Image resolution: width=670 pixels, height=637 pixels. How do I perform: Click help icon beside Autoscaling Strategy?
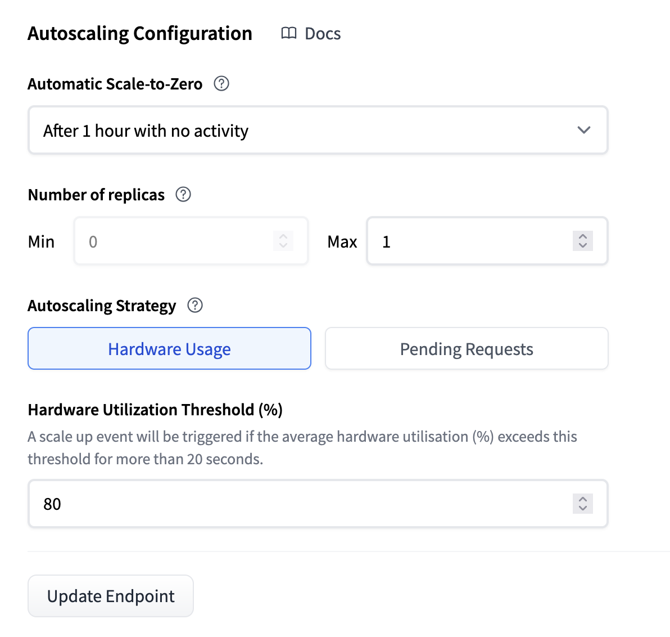tap(195, 306)
